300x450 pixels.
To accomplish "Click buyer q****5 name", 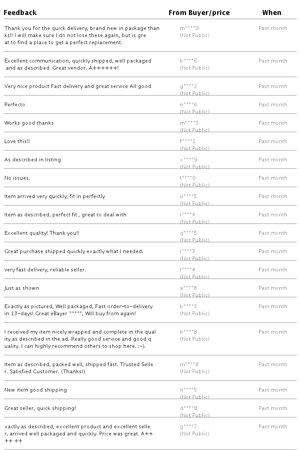I will click(188, 233).
